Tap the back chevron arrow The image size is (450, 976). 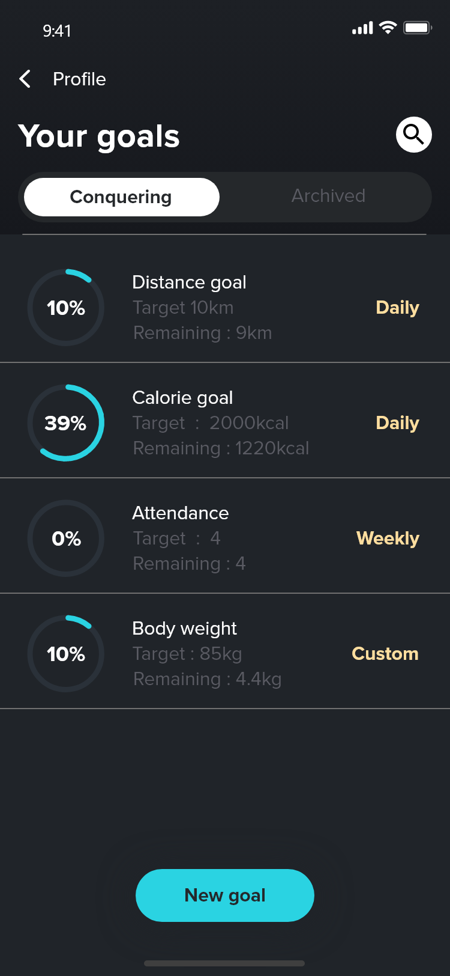click(25, 79)
